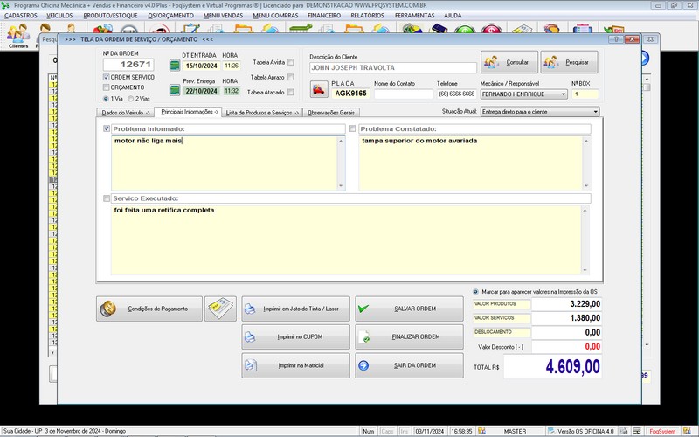This screenshot has height=437, width=699.
Task: Click up arrow of Problema Informado scrollbar
Action: (342, 141)
